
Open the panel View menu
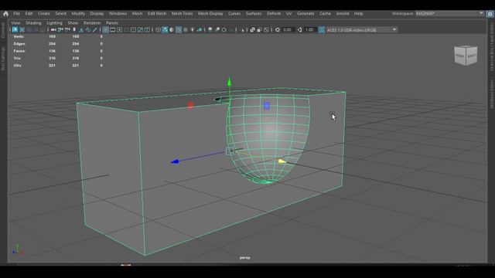pyautogui.click(x=15, y=23)
